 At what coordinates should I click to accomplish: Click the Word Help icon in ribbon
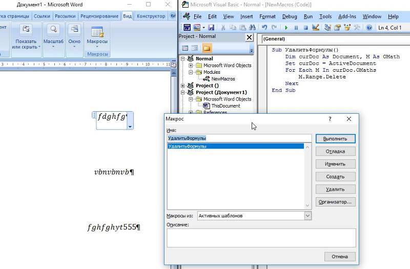(173, 16)
